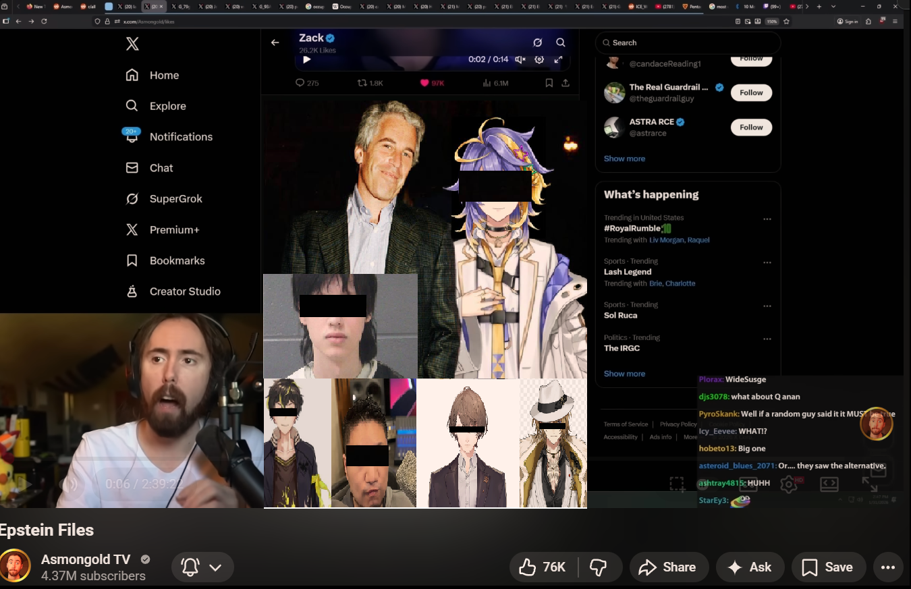Screen dimensions: 911x589
Task: Show more suggested accounts above What's happening
Action: 624,159
